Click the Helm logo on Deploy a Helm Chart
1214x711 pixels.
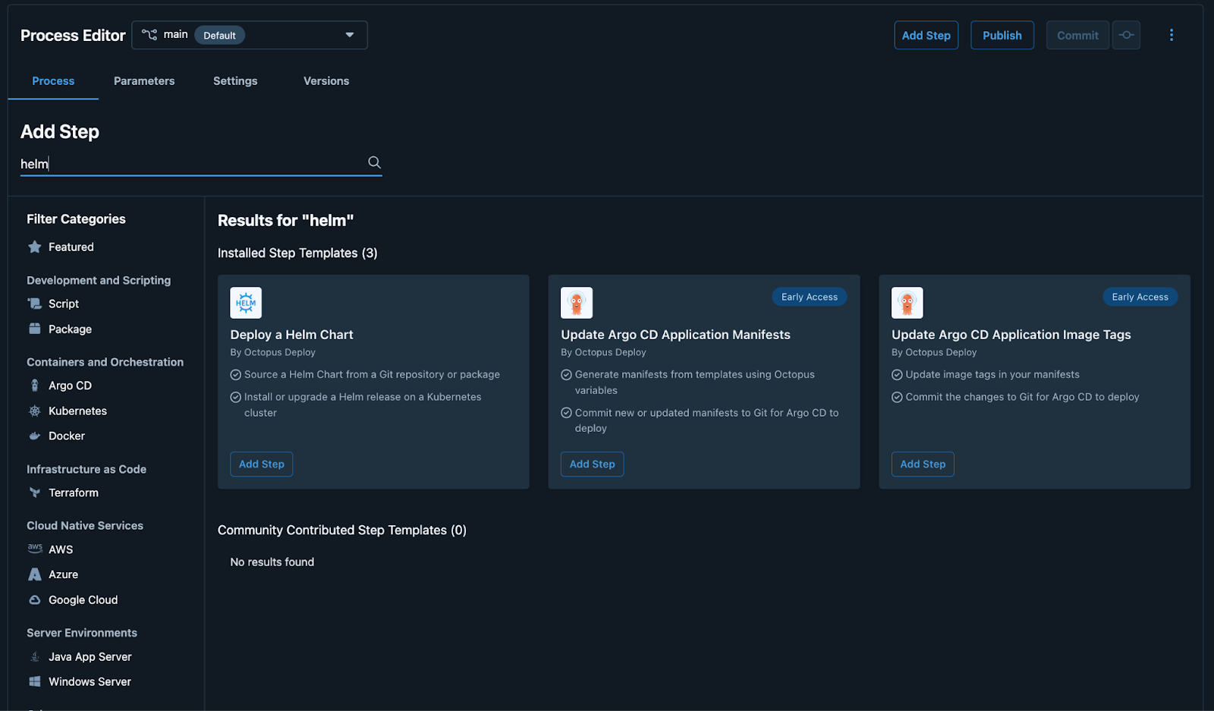point(246,303)
